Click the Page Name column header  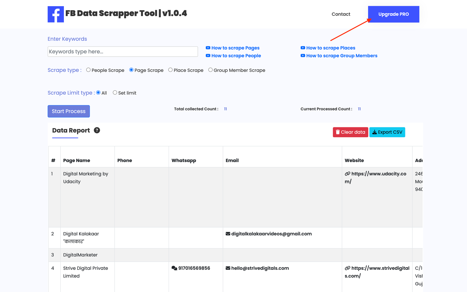click(x=76, y=160)
